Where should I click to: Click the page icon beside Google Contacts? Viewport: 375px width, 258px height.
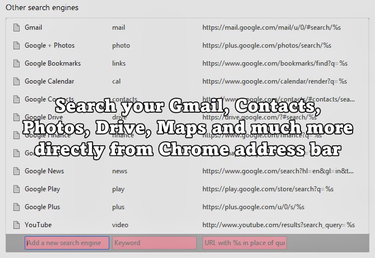(x=16, y=99)
